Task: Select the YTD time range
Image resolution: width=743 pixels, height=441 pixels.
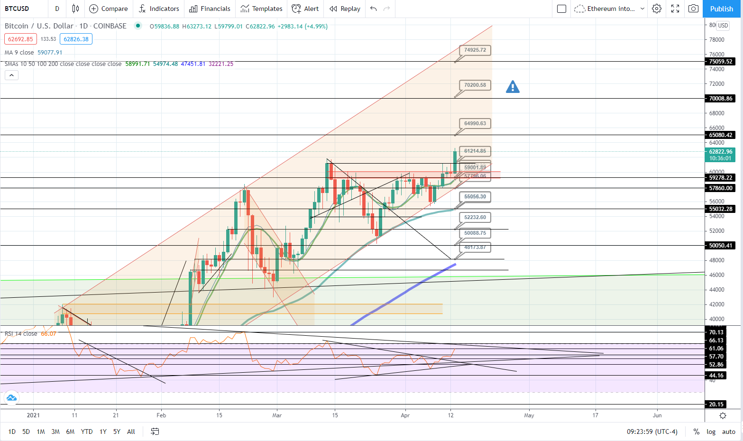Action: (x=87, y=432)
